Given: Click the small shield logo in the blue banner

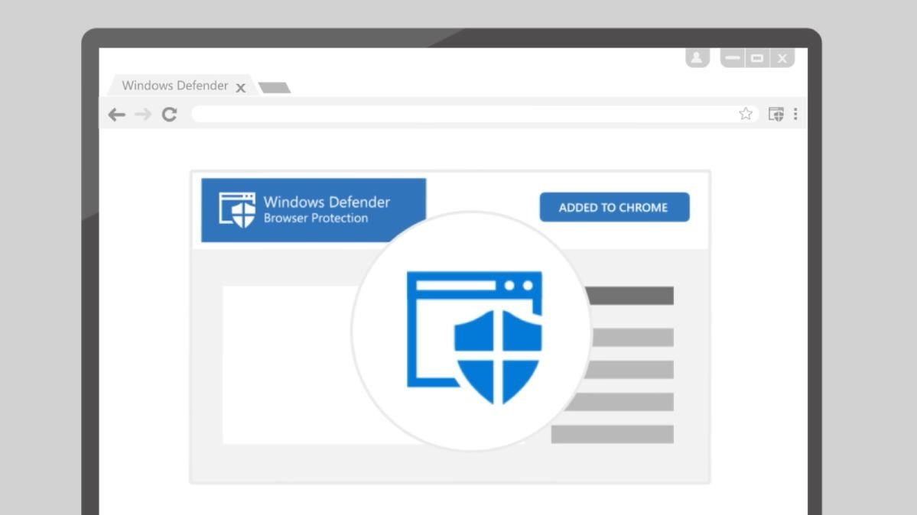Looking at the screenshot, I should click(x=237, y=209).
